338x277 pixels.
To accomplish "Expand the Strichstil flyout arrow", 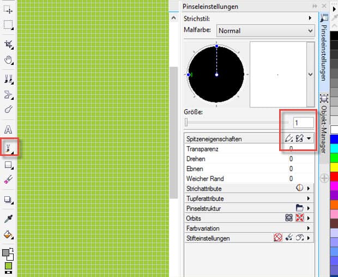I will pos(310,19).
